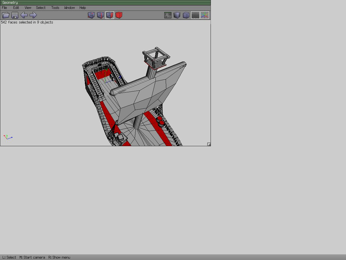Open the Help menu

83,8
